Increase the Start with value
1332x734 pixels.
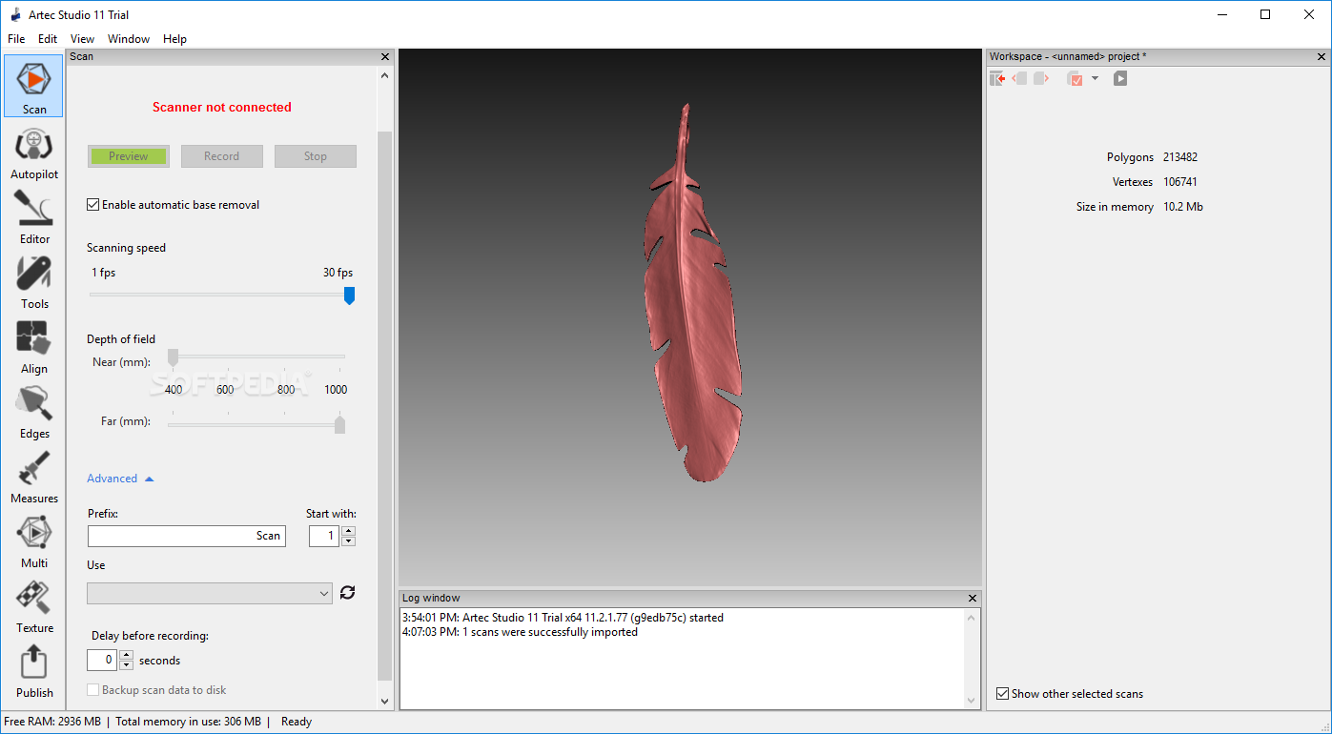[348, 531]
